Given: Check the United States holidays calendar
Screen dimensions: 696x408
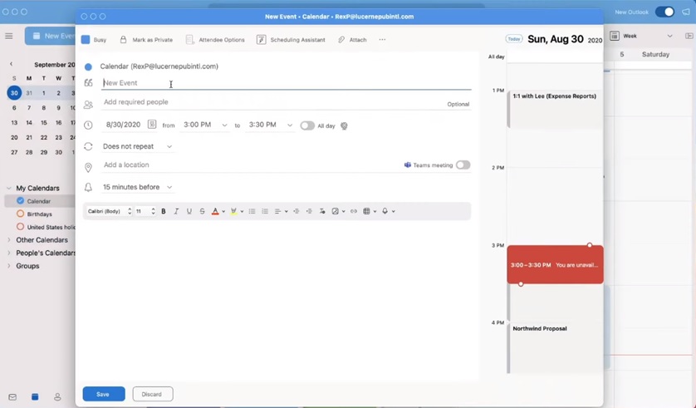Looking at the screenshot, I should click(x=20, y=226).
